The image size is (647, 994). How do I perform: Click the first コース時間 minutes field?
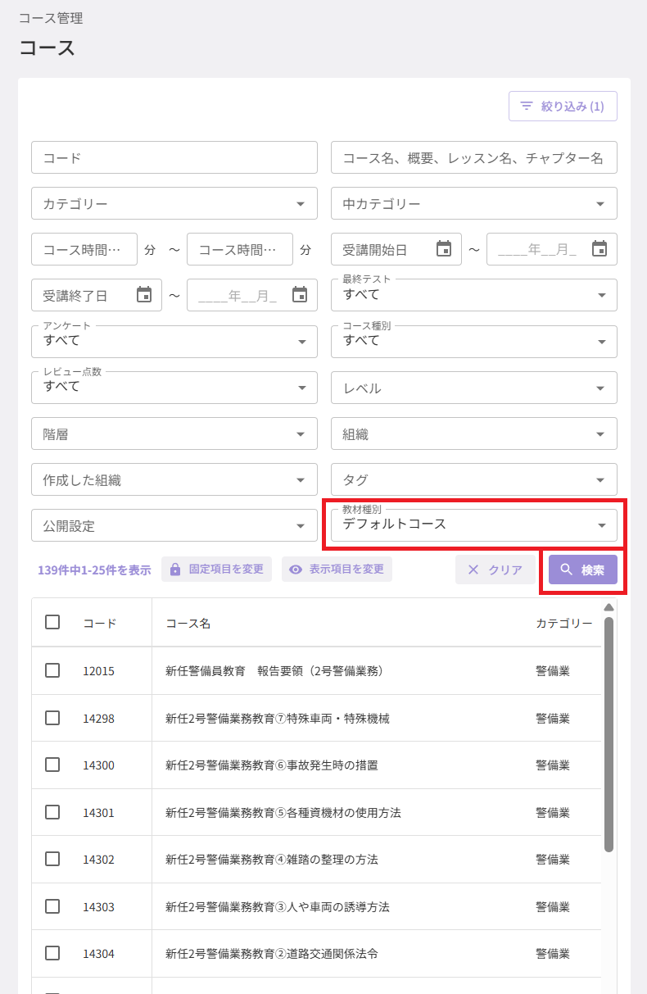(x=84, y=249)
